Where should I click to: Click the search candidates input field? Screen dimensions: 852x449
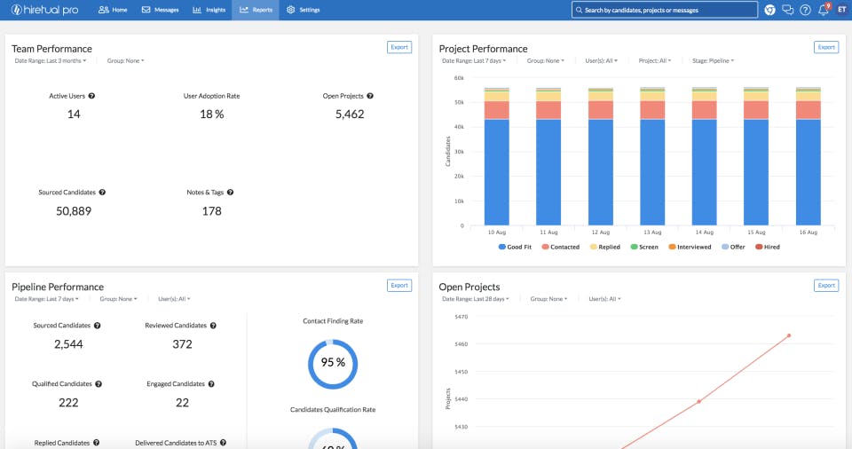(x=665, y=10)
